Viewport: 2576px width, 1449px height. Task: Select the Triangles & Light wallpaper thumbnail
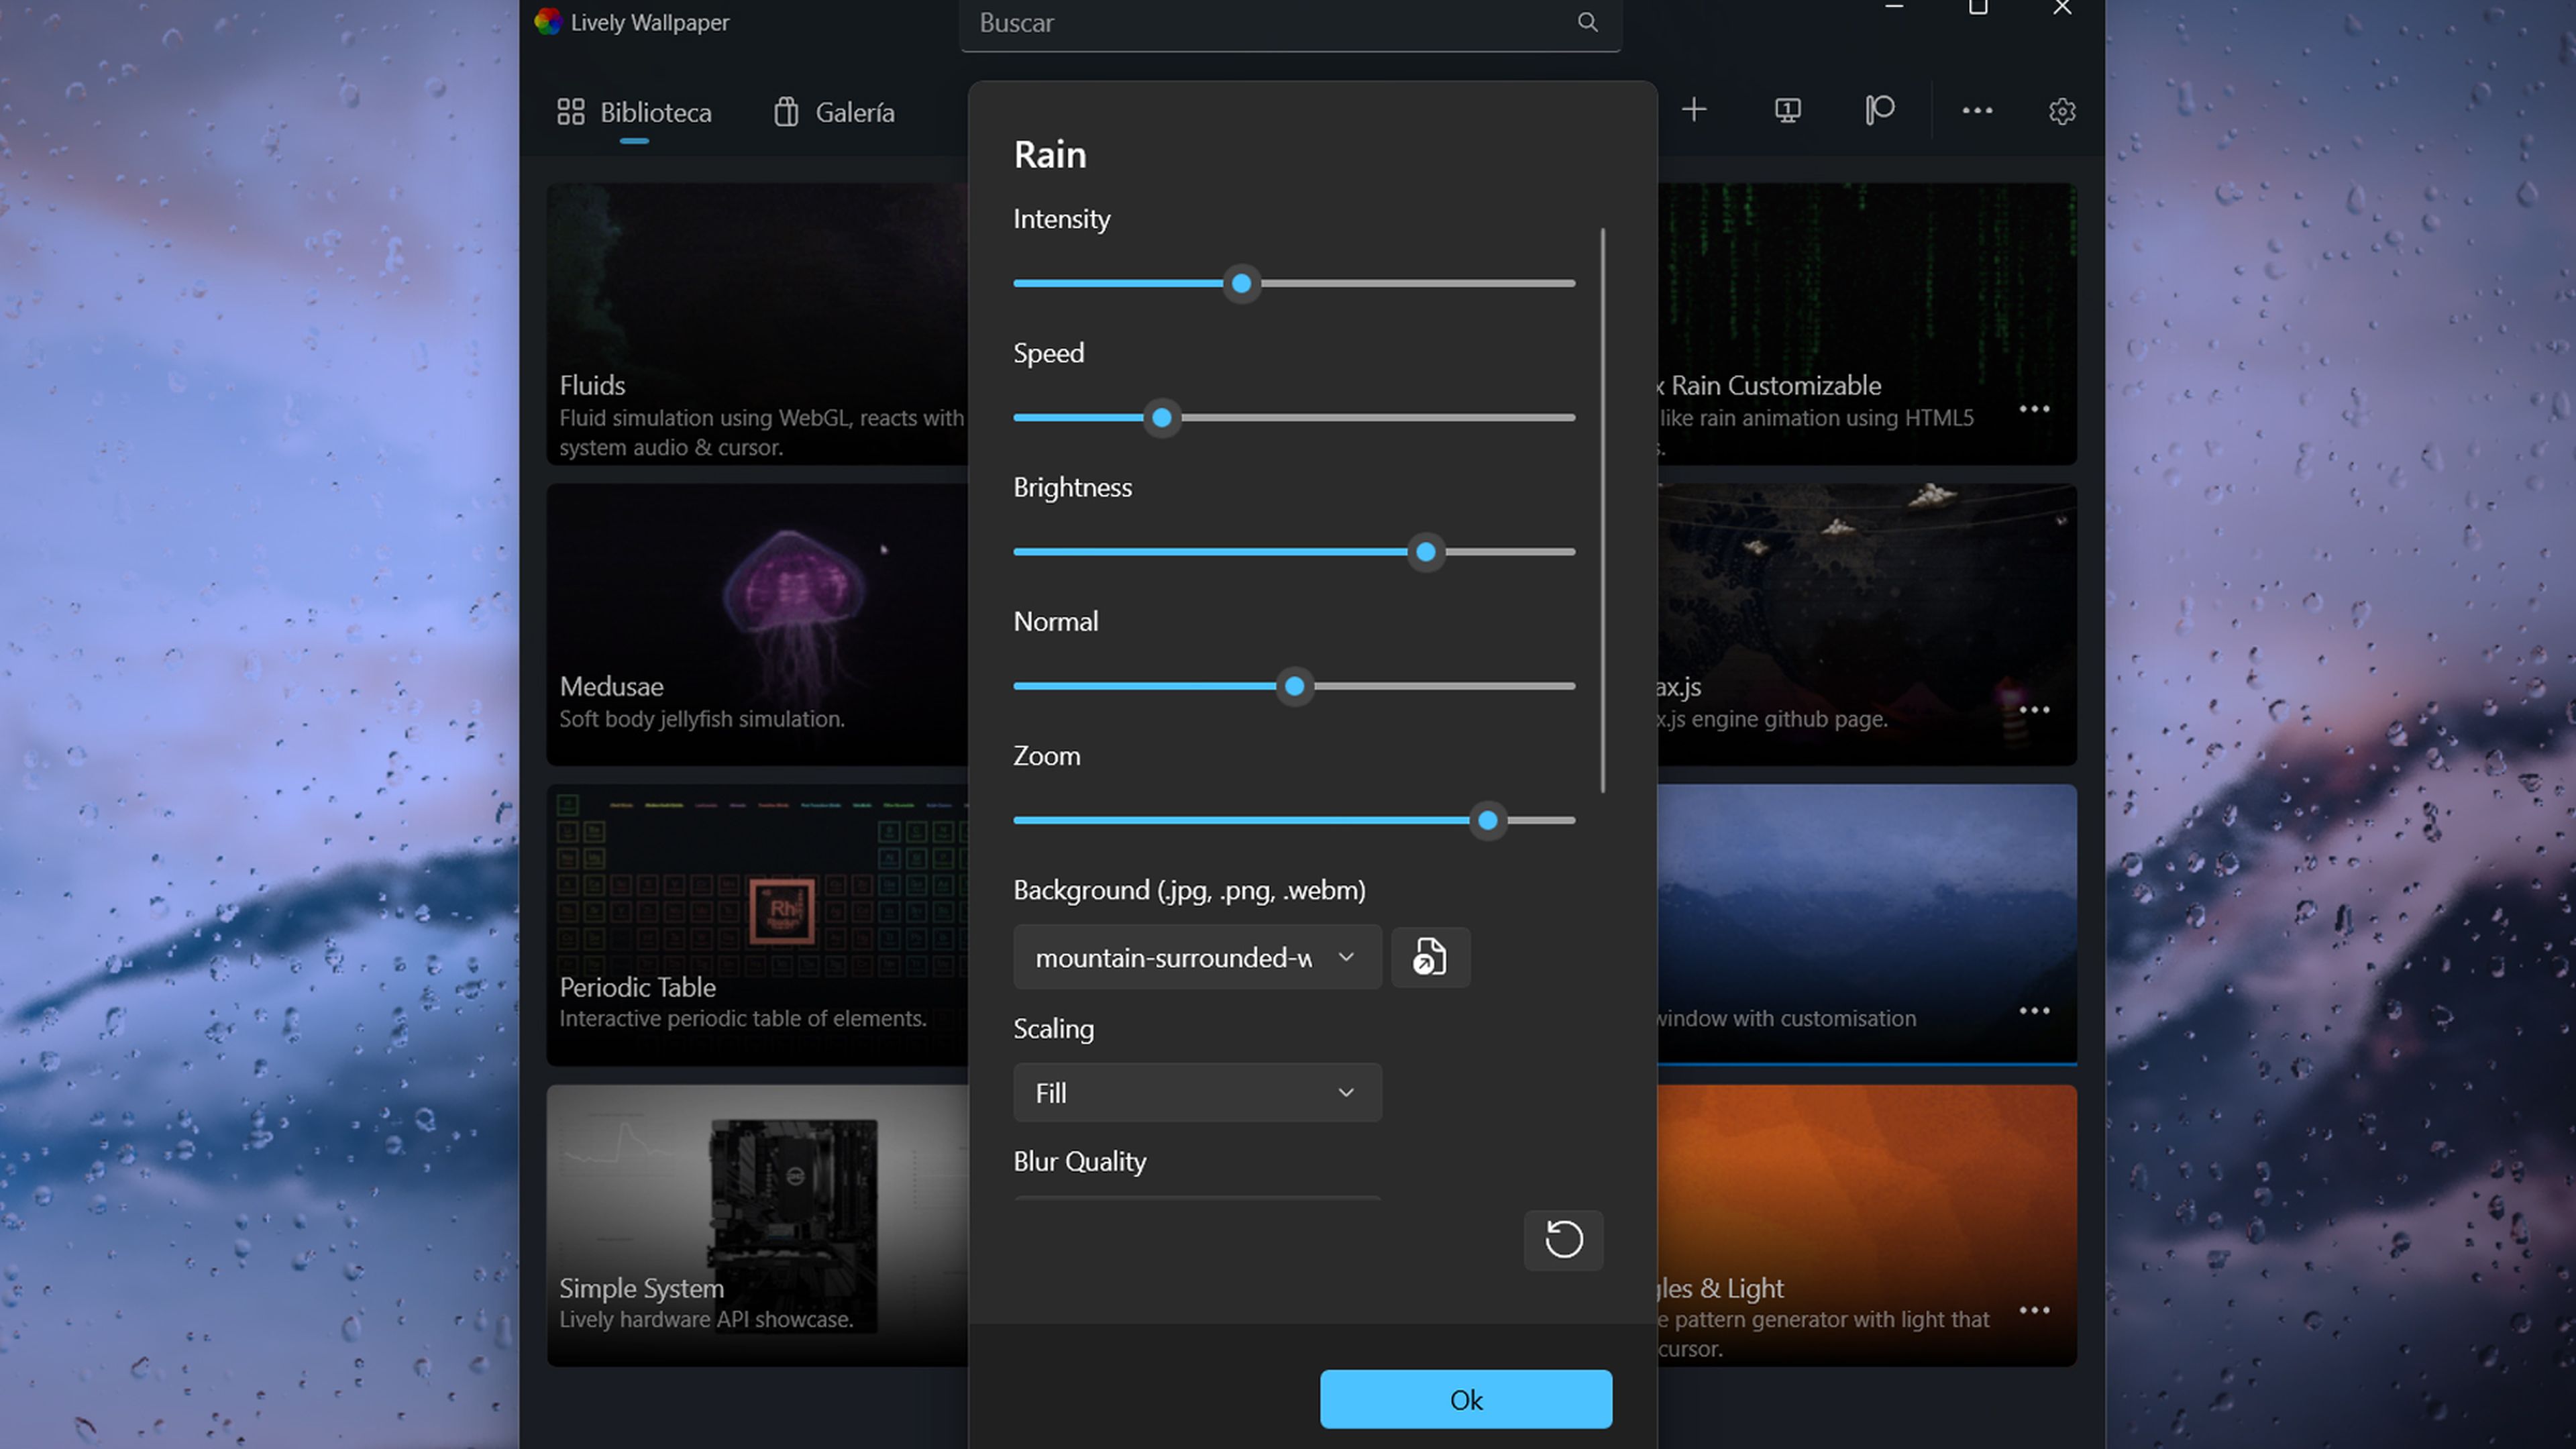[x=1867, y=1226]
